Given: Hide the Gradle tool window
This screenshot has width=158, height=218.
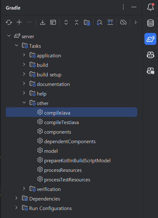Looking at the screenshot, I should [x=134, y=7].
